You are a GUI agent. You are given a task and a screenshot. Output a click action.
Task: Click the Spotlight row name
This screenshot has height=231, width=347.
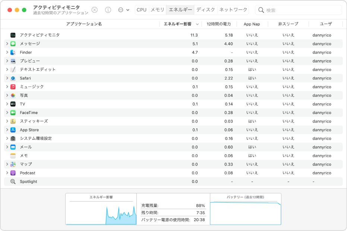[x=29, y=182]
